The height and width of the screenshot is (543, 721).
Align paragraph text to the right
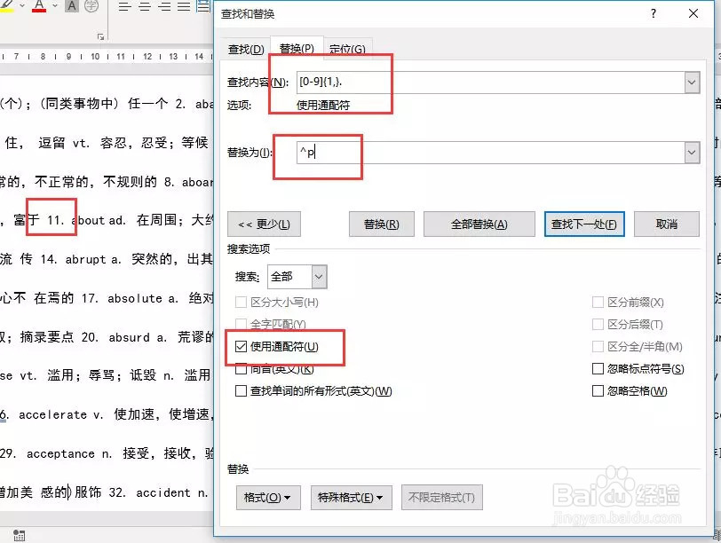pyautogui.click(x=164, y=6)
